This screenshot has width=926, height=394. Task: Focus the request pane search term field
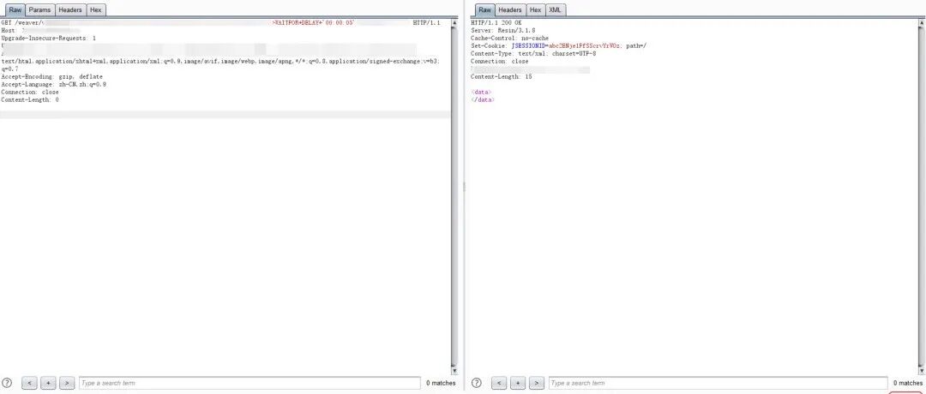click(250, 384)
